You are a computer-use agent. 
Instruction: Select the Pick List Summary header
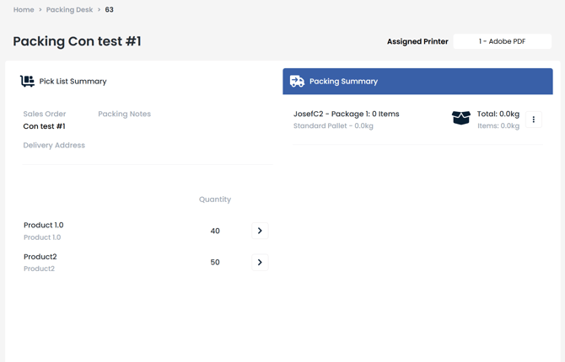(x=73, y=82)
